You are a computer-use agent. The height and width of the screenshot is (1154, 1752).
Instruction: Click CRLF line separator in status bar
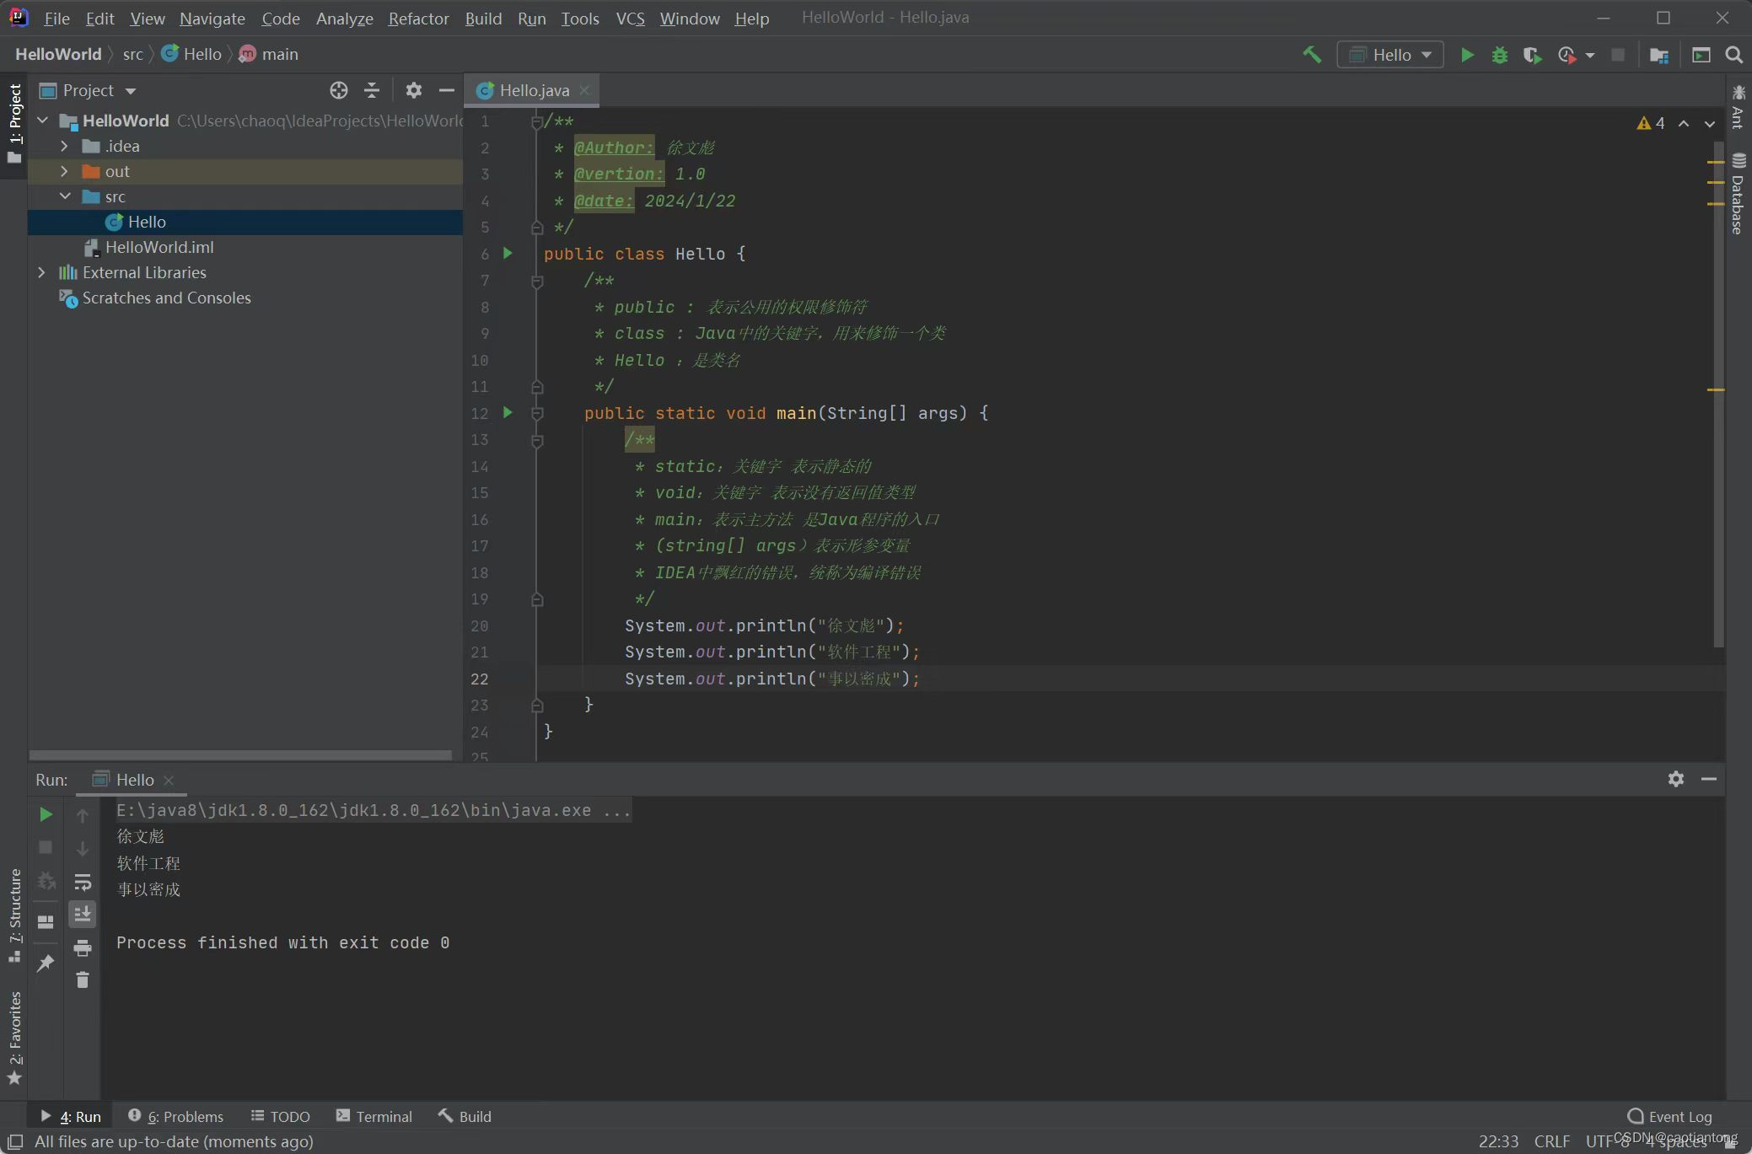[x=1551, y=1141]
